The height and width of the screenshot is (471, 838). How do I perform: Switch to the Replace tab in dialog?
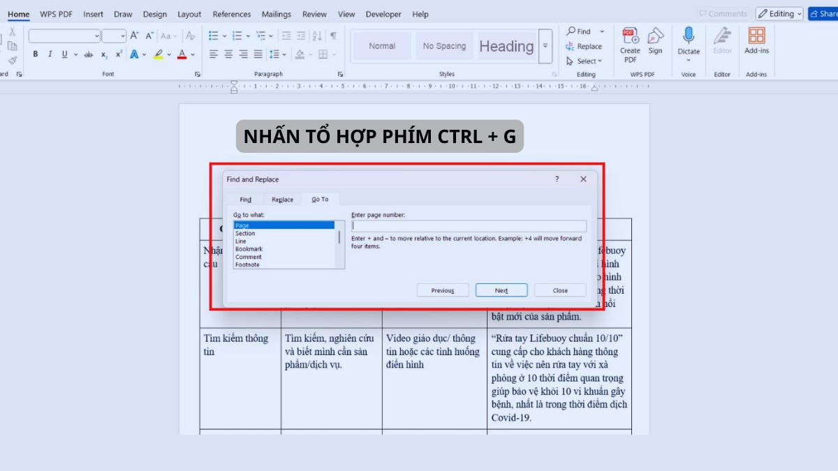click(x=283, y=200)
